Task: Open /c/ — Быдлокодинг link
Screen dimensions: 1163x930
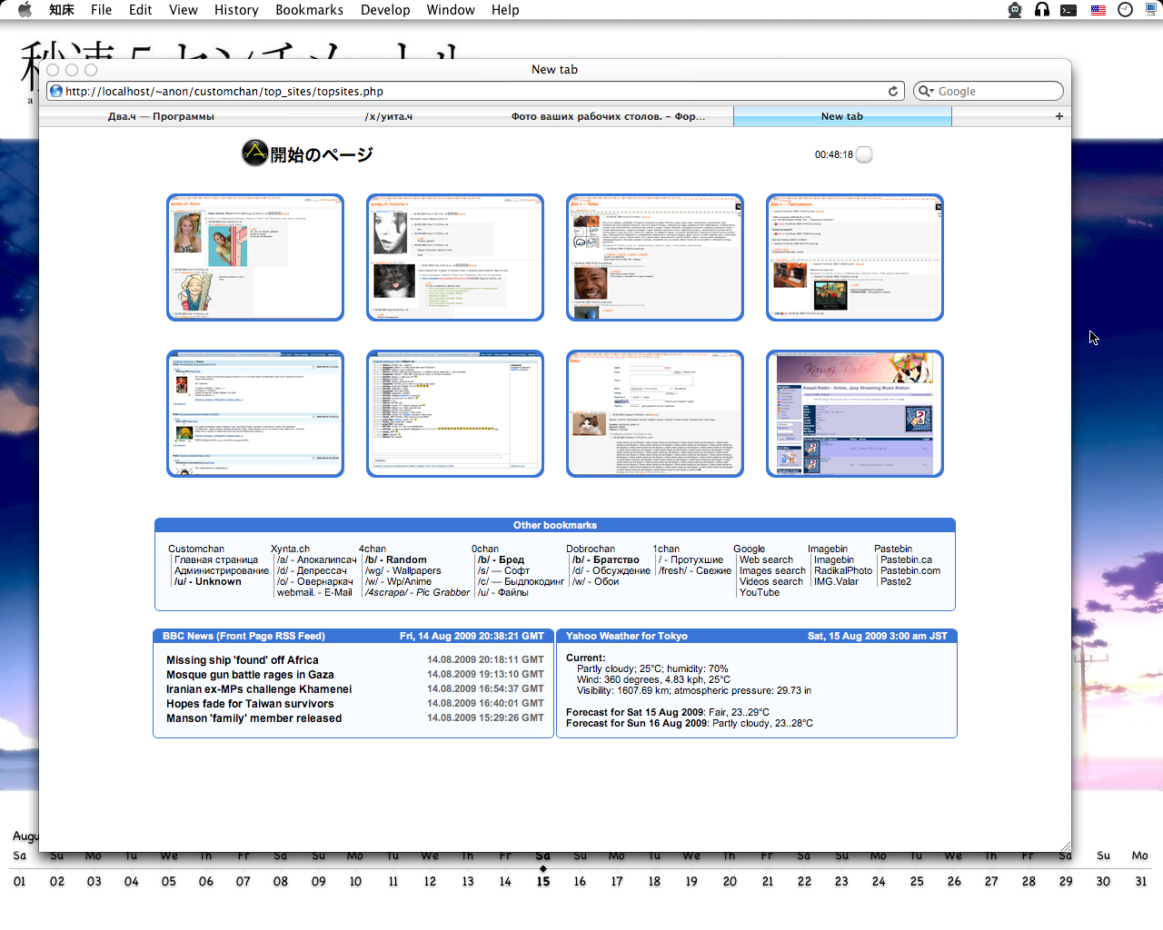Action: point(522,582)
